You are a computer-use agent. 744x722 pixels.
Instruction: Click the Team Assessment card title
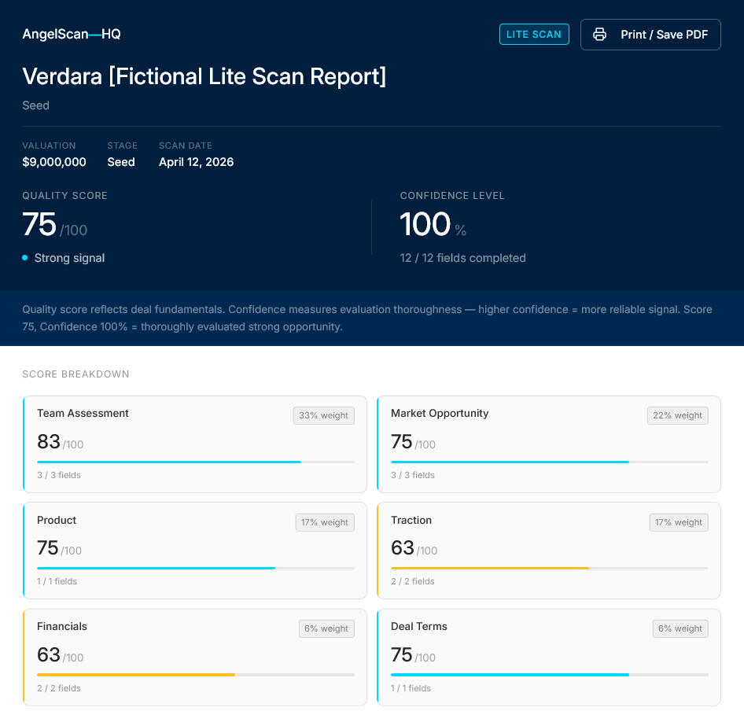(83, 413)
